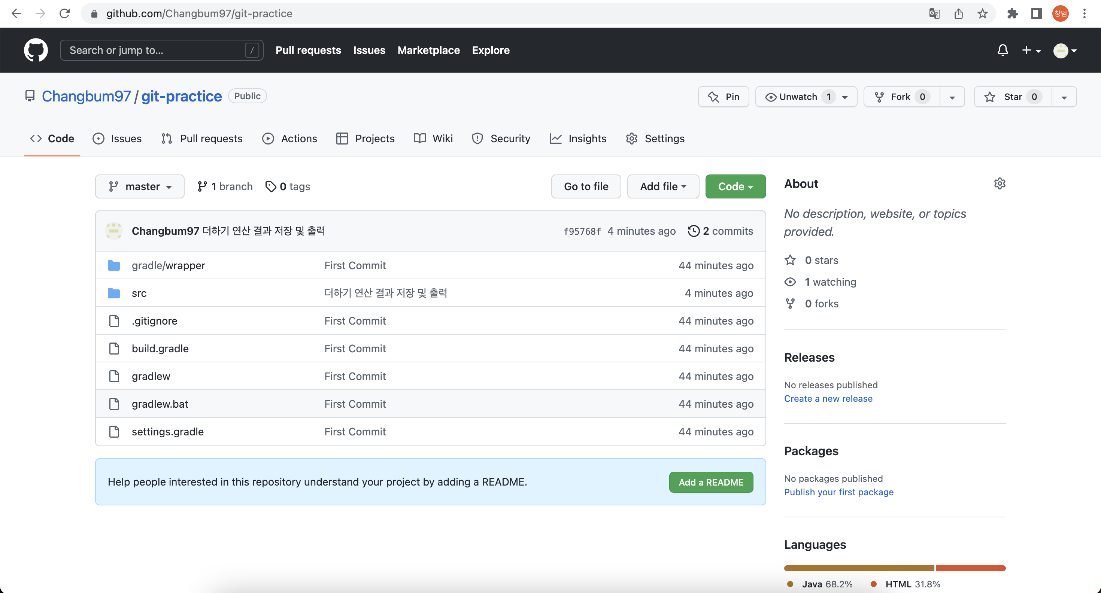Click the About section gear icon

click(x=999, y=184)
